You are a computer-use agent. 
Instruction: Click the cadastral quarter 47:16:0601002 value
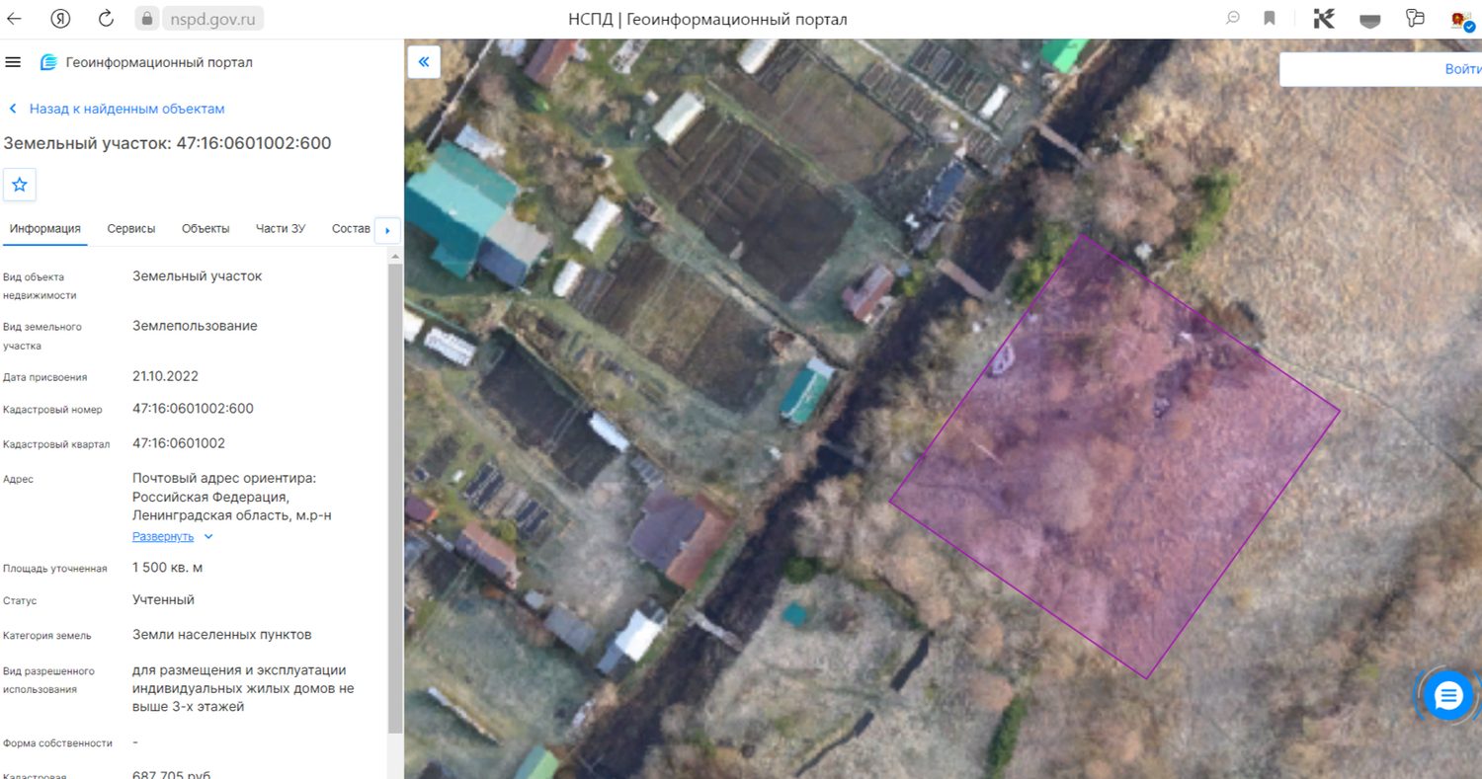point(179,443)
